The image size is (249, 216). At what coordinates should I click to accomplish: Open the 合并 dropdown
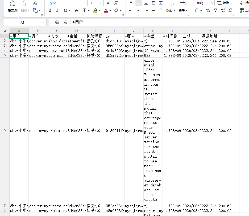(x=182, y=10)
